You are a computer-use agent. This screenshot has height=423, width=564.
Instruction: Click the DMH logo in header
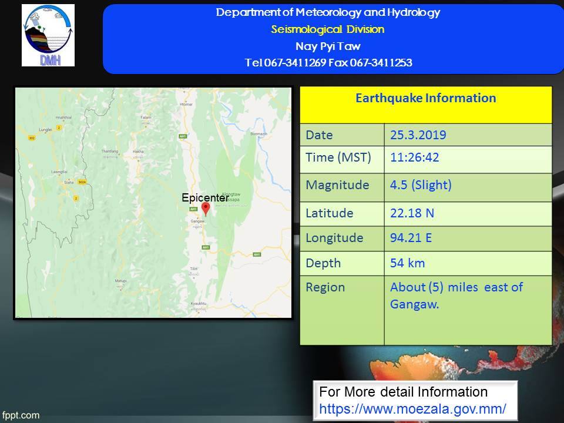[x=48, y=35]
